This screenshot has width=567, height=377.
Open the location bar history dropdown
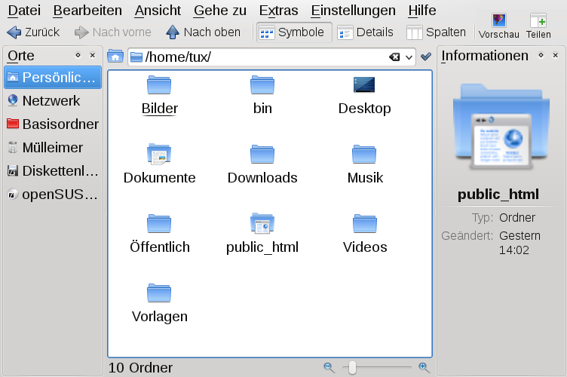point(409,57)
